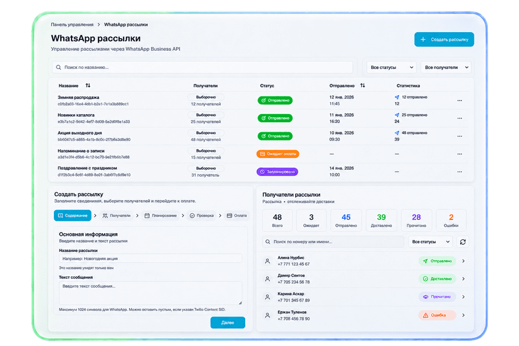Click the 45 Отправлено stat card

pos(346,220)
